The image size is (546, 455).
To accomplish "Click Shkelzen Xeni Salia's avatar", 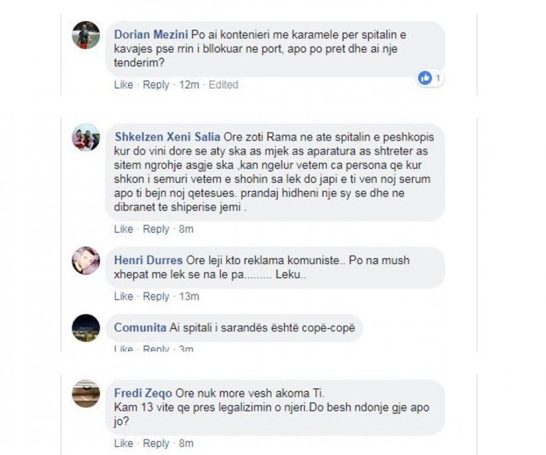I will [x=86, y=137].
